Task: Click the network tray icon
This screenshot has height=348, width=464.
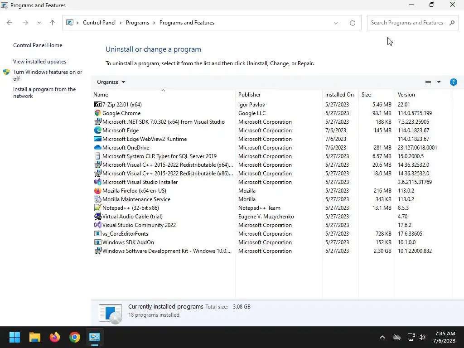Action: point(411,337)
